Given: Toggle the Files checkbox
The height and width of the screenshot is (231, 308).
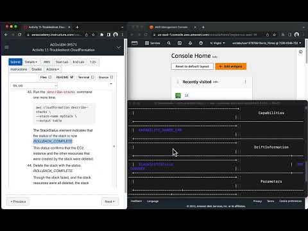Looking at the screenshot, I should click(50, 77).
